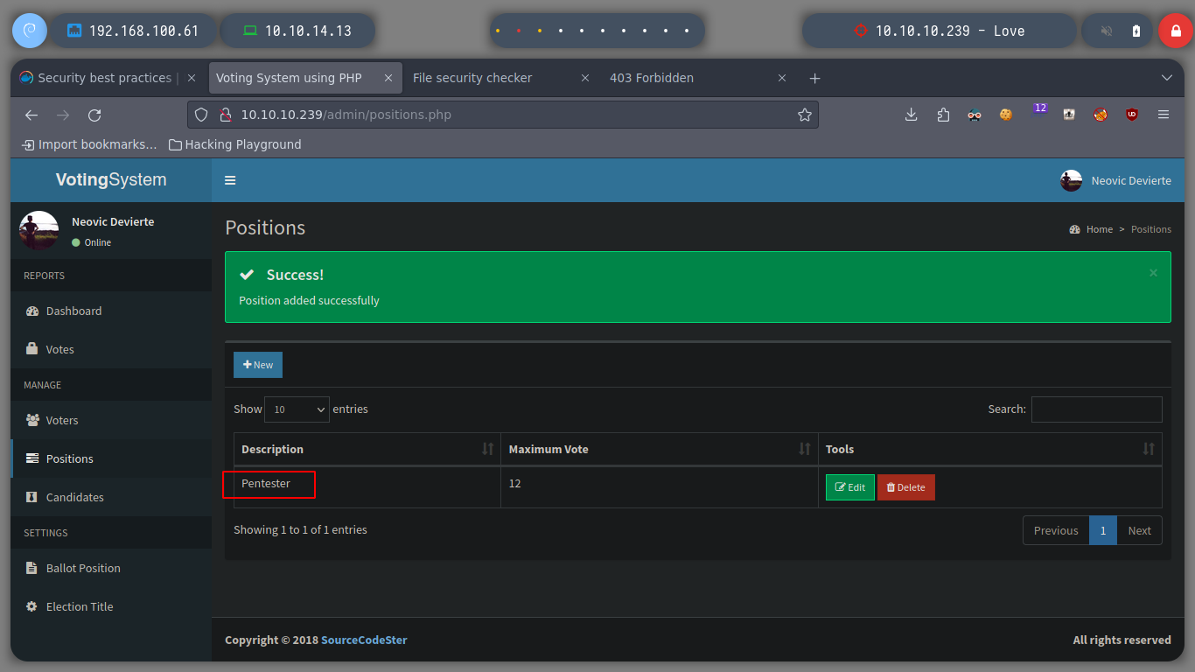Open the Firefox downloads panel
Viewport: 1195px width, 672px height.
pos(911,115)
